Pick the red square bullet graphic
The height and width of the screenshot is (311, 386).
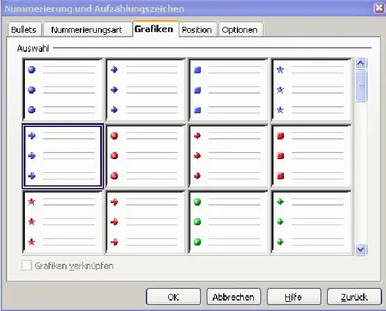pos(311,156)
